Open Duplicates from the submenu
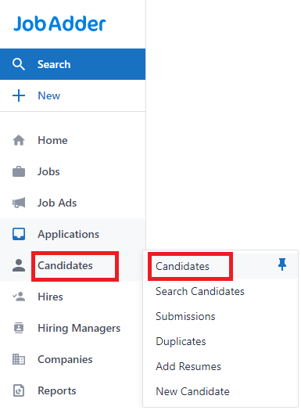This screenshot has width=301, height=410. [181, 341]
